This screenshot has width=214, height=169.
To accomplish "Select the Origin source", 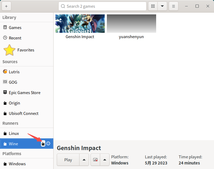I will [x=27, y=103].
